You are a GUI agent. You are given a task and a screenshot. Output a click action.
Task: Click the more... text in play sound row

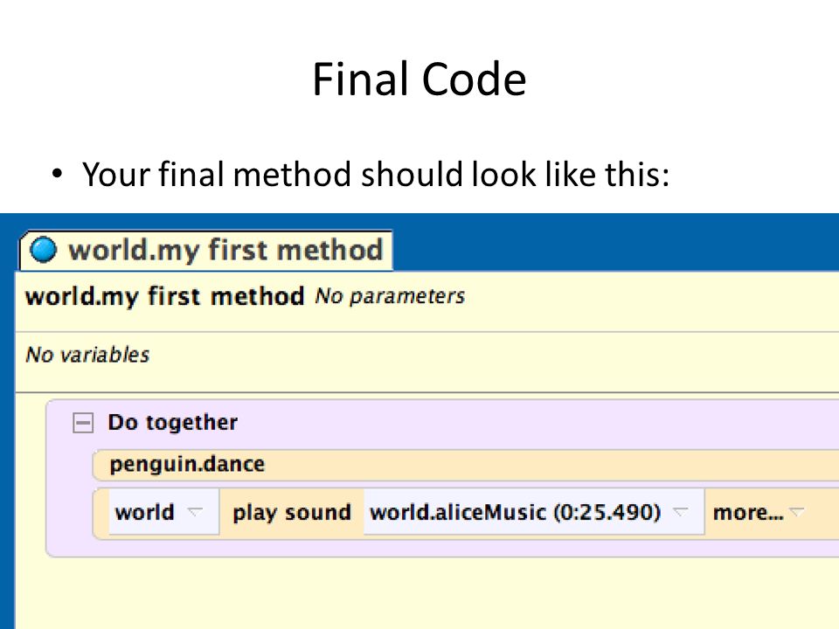(x=748, y=513)
